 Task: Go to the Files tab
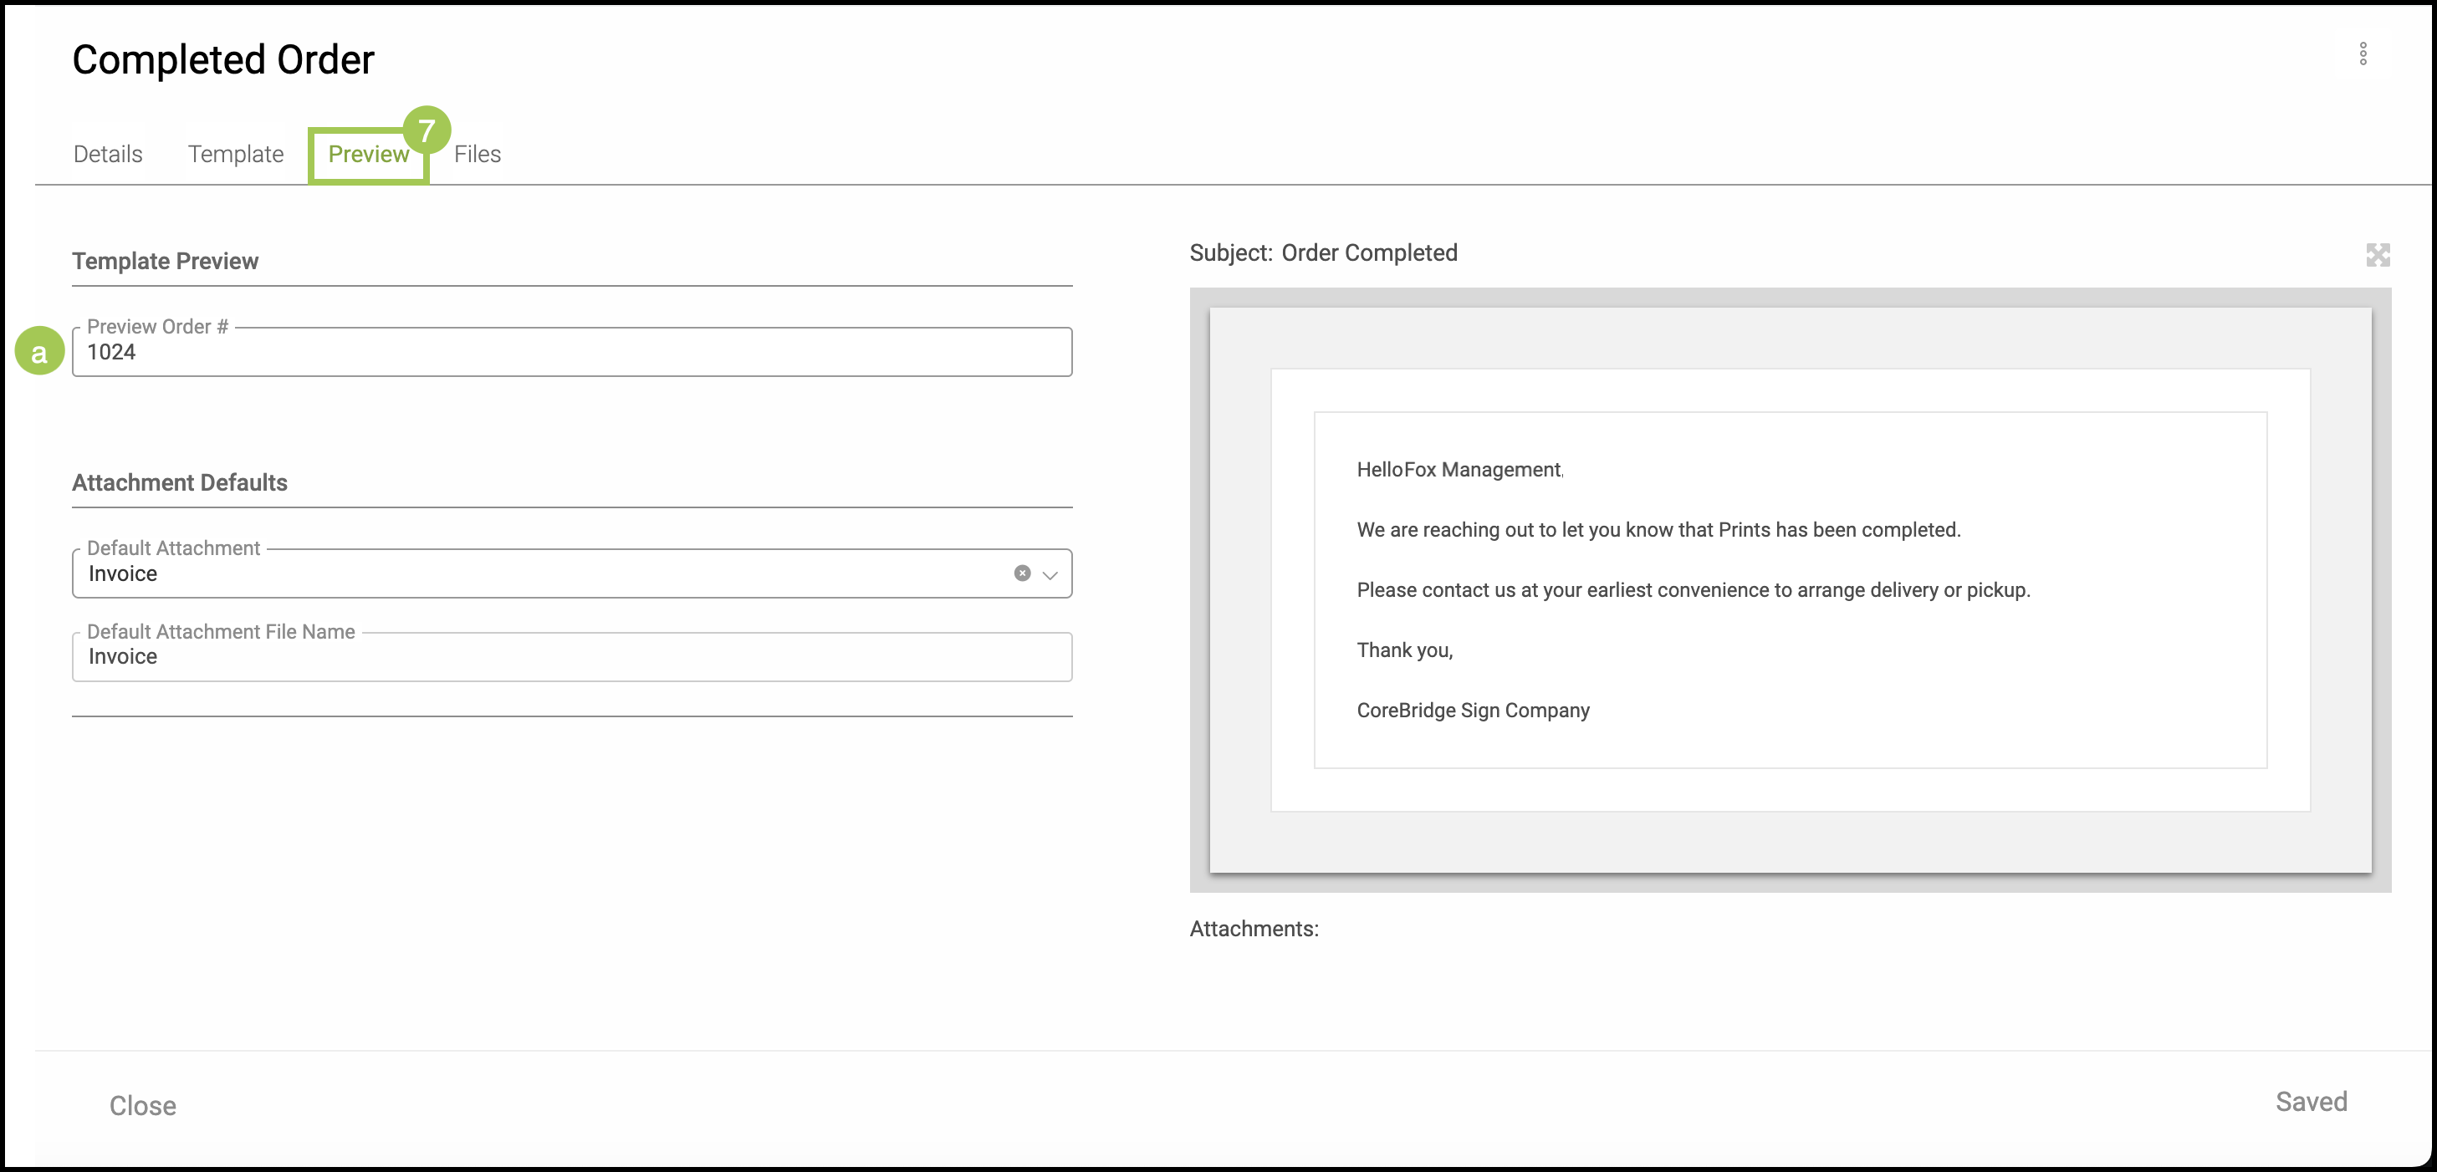477,154
